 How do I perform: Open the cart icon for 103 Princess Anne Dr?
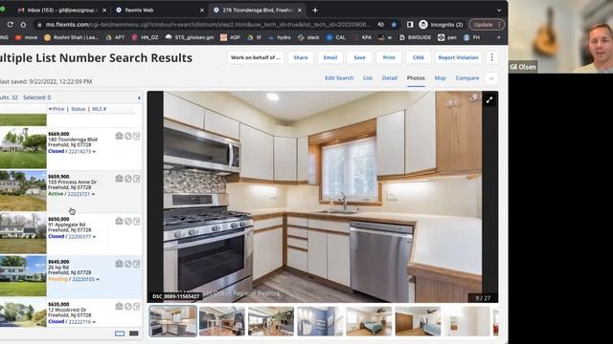pyautogui.click(x=119, y=179)
